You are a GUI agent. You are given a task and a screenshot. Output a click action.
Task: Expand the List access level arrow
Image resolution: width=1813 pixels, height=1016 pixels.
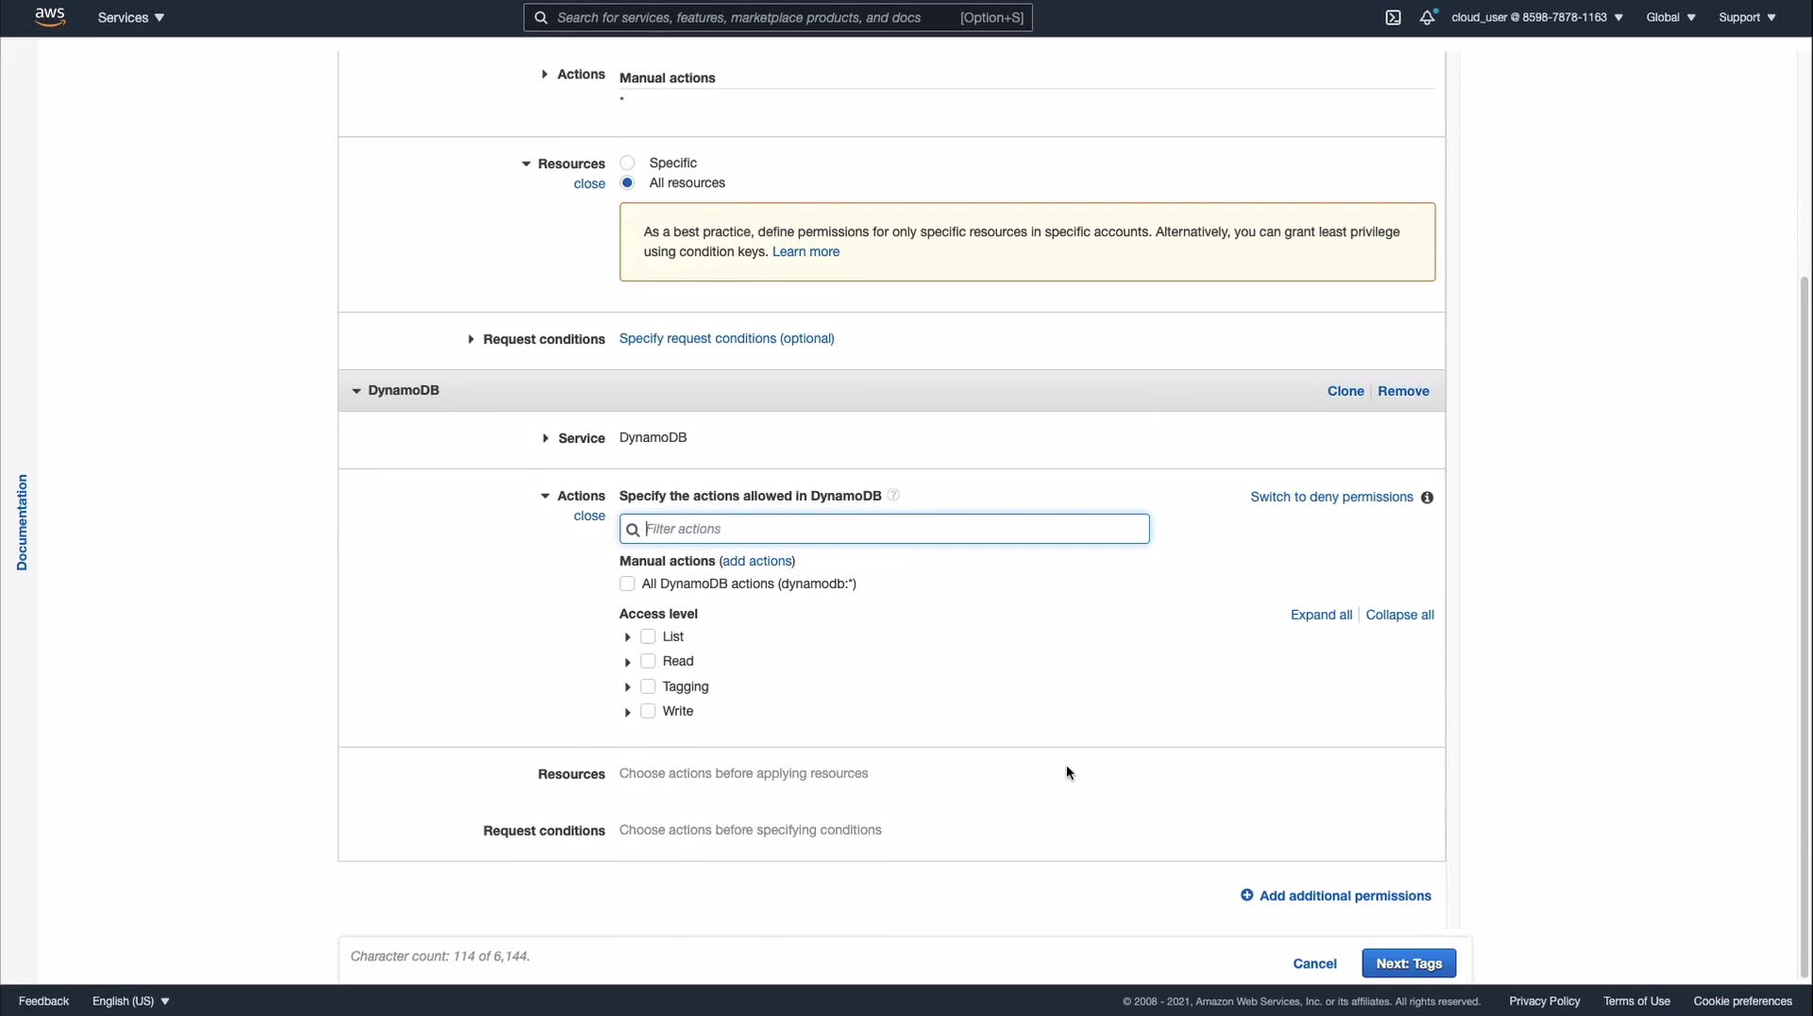[627, 637]
